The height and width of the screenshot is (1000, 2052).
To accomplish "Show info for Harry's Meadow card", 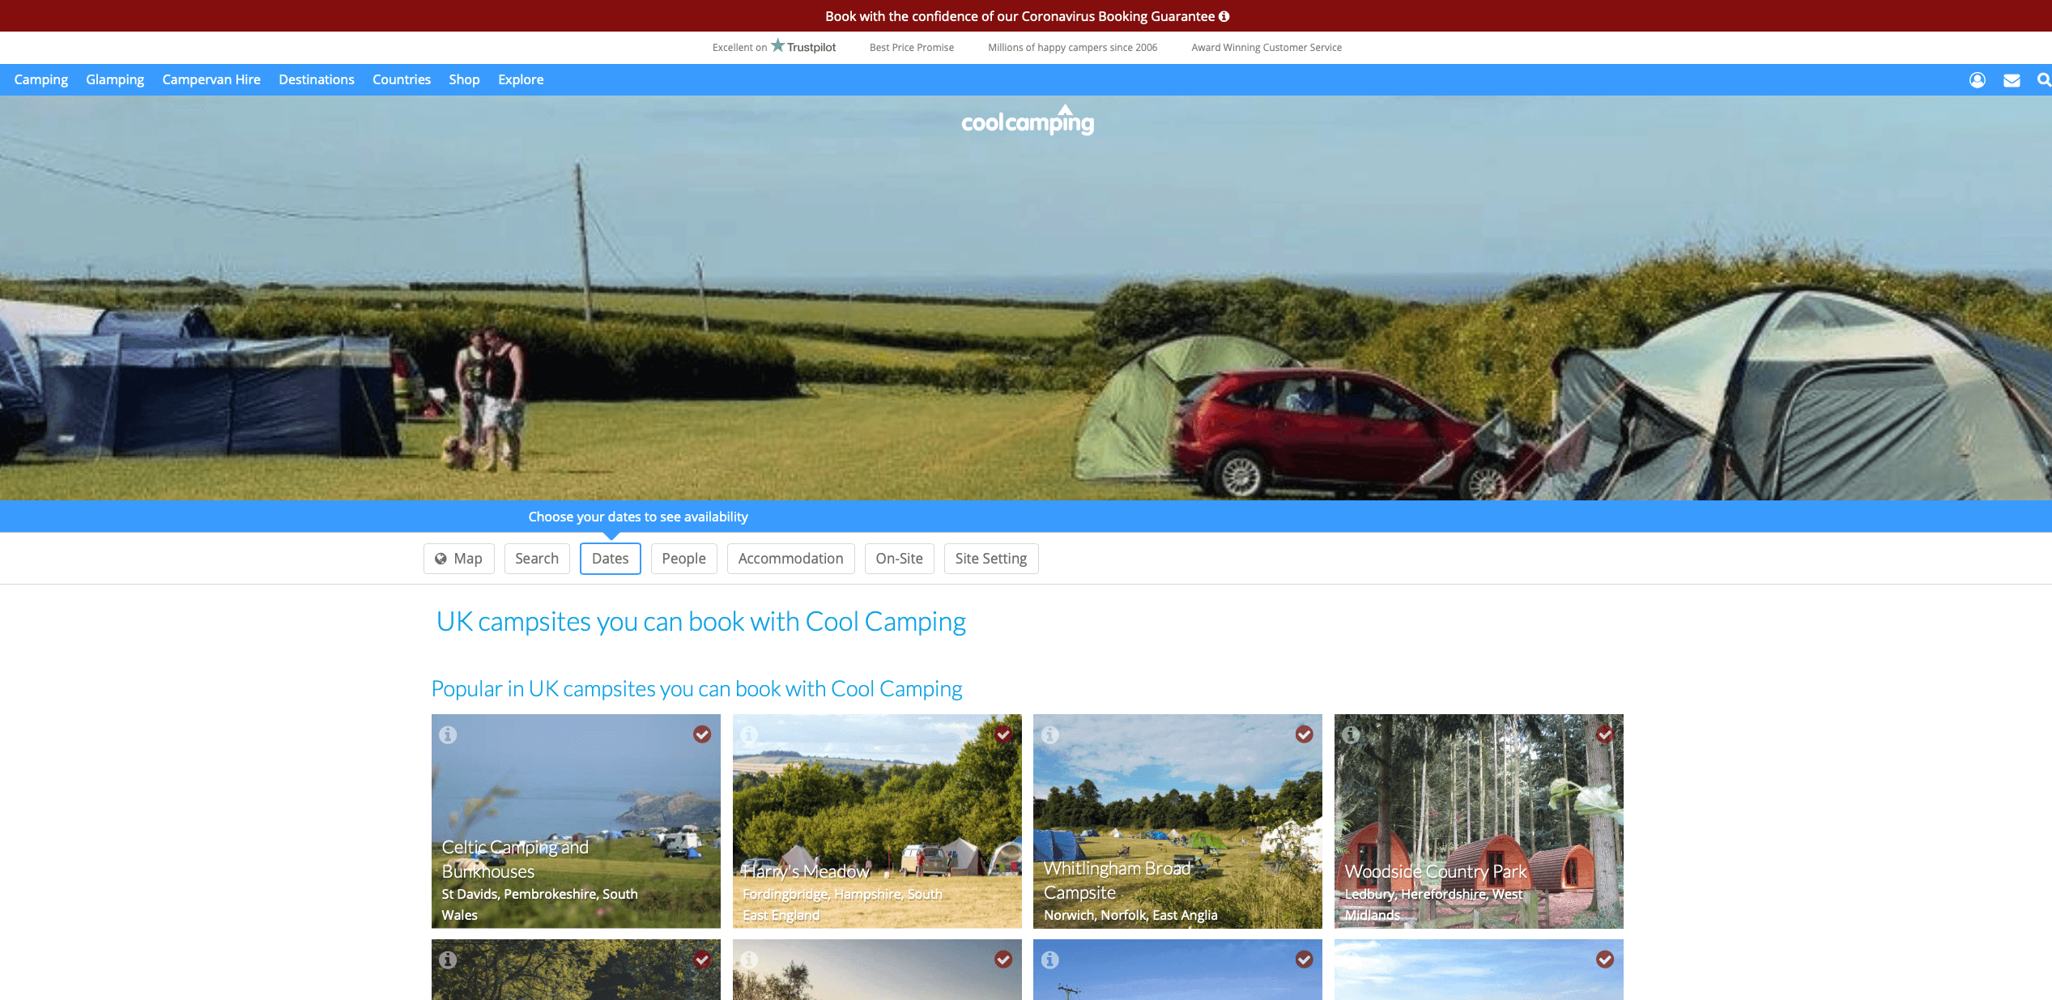I will [x=749, y=734].
